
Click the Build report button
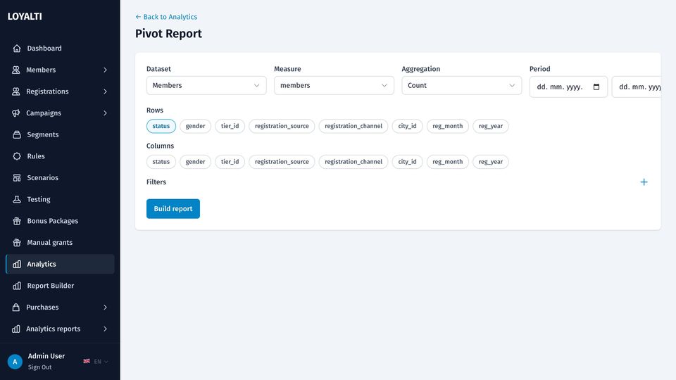[x=173, y=208]
